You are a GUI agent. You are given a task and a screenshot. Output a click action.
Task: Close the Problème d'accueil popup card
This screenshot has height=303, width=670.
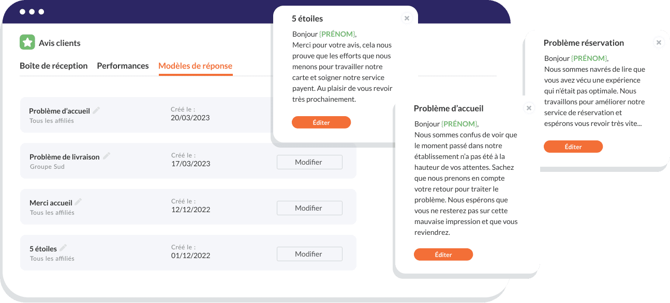click(x=529, y=108)
